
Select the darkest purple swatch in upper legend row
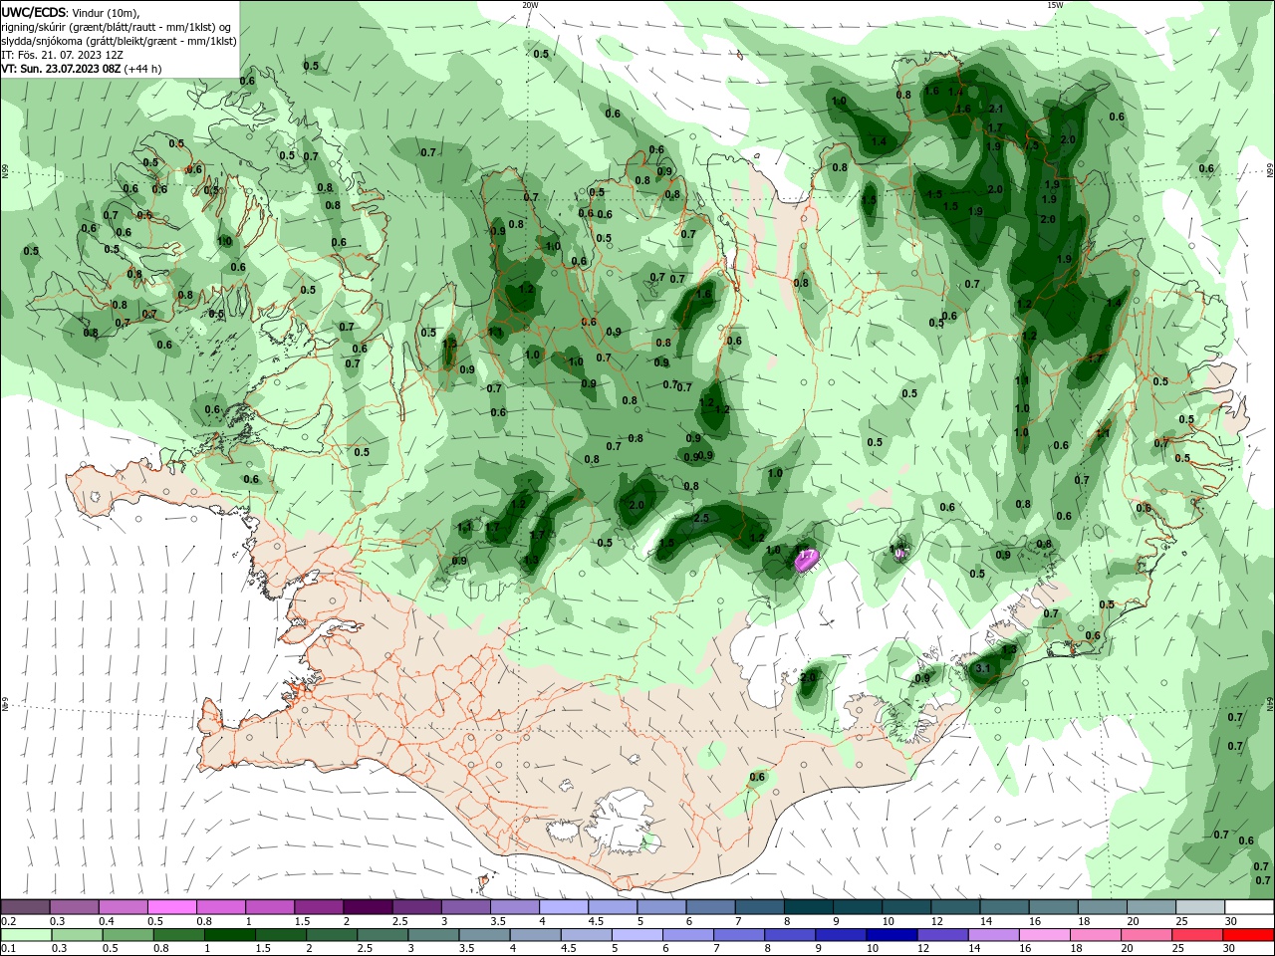click(368, 906)
